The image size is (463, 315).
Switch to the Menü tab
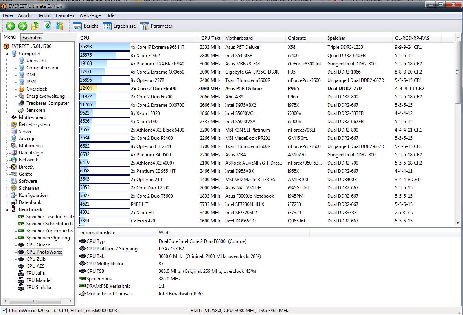click(10, 37)
